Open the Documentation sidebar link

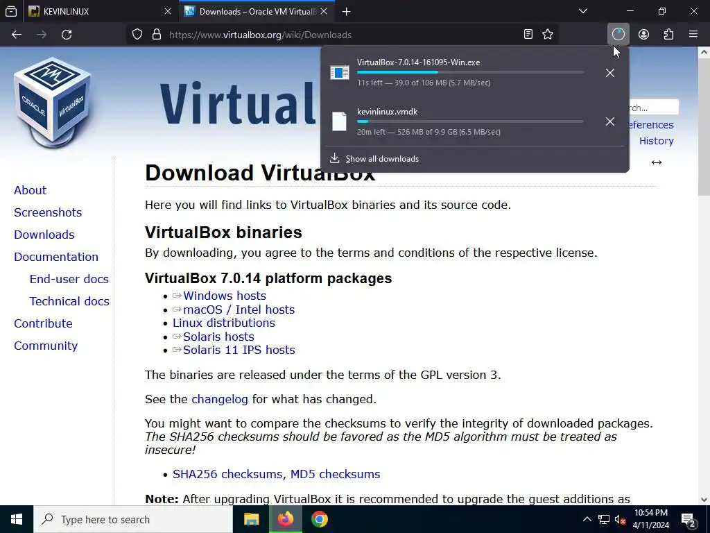click(56, 257)
